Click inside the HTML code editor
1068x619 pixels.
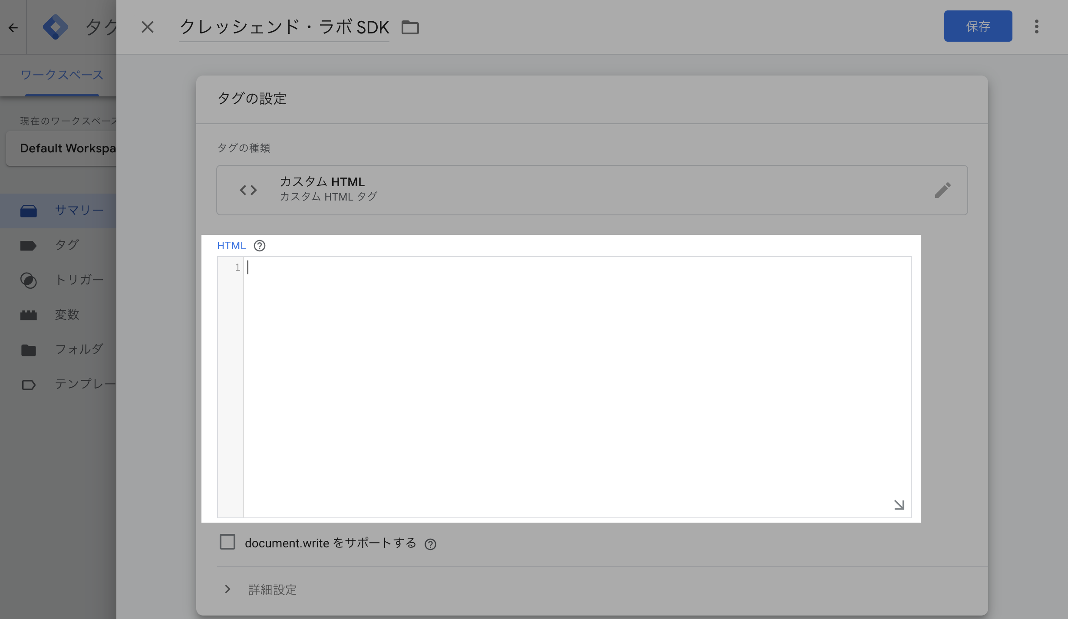577,387
